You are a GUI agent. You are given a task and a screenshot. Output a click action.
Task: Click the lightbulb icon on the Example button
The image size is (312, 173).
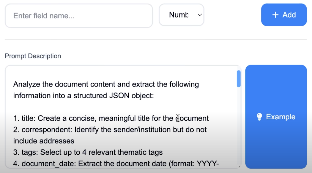(259, 117)
